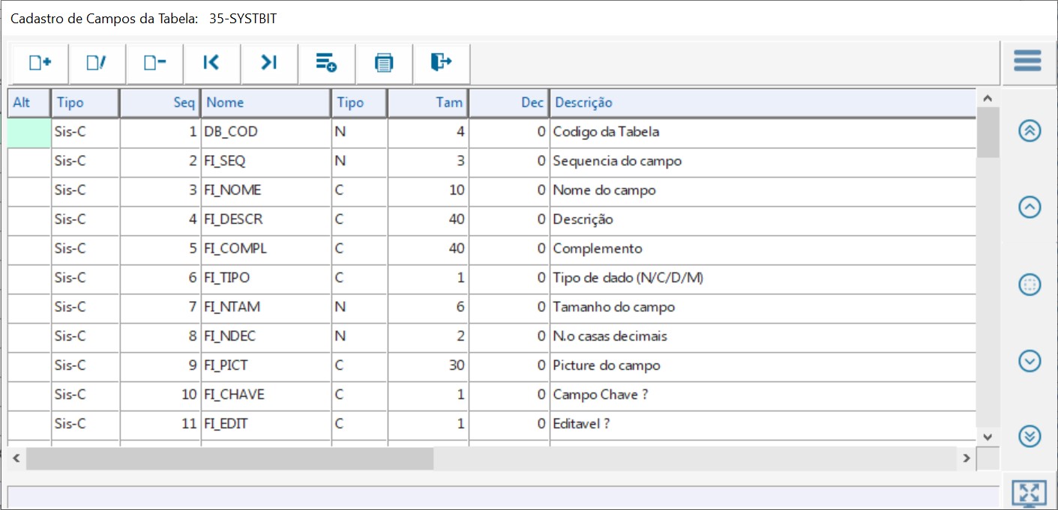Click the vertical scrollbar down arrow
The image size is (1058, 510).
(x=988, y=437)
